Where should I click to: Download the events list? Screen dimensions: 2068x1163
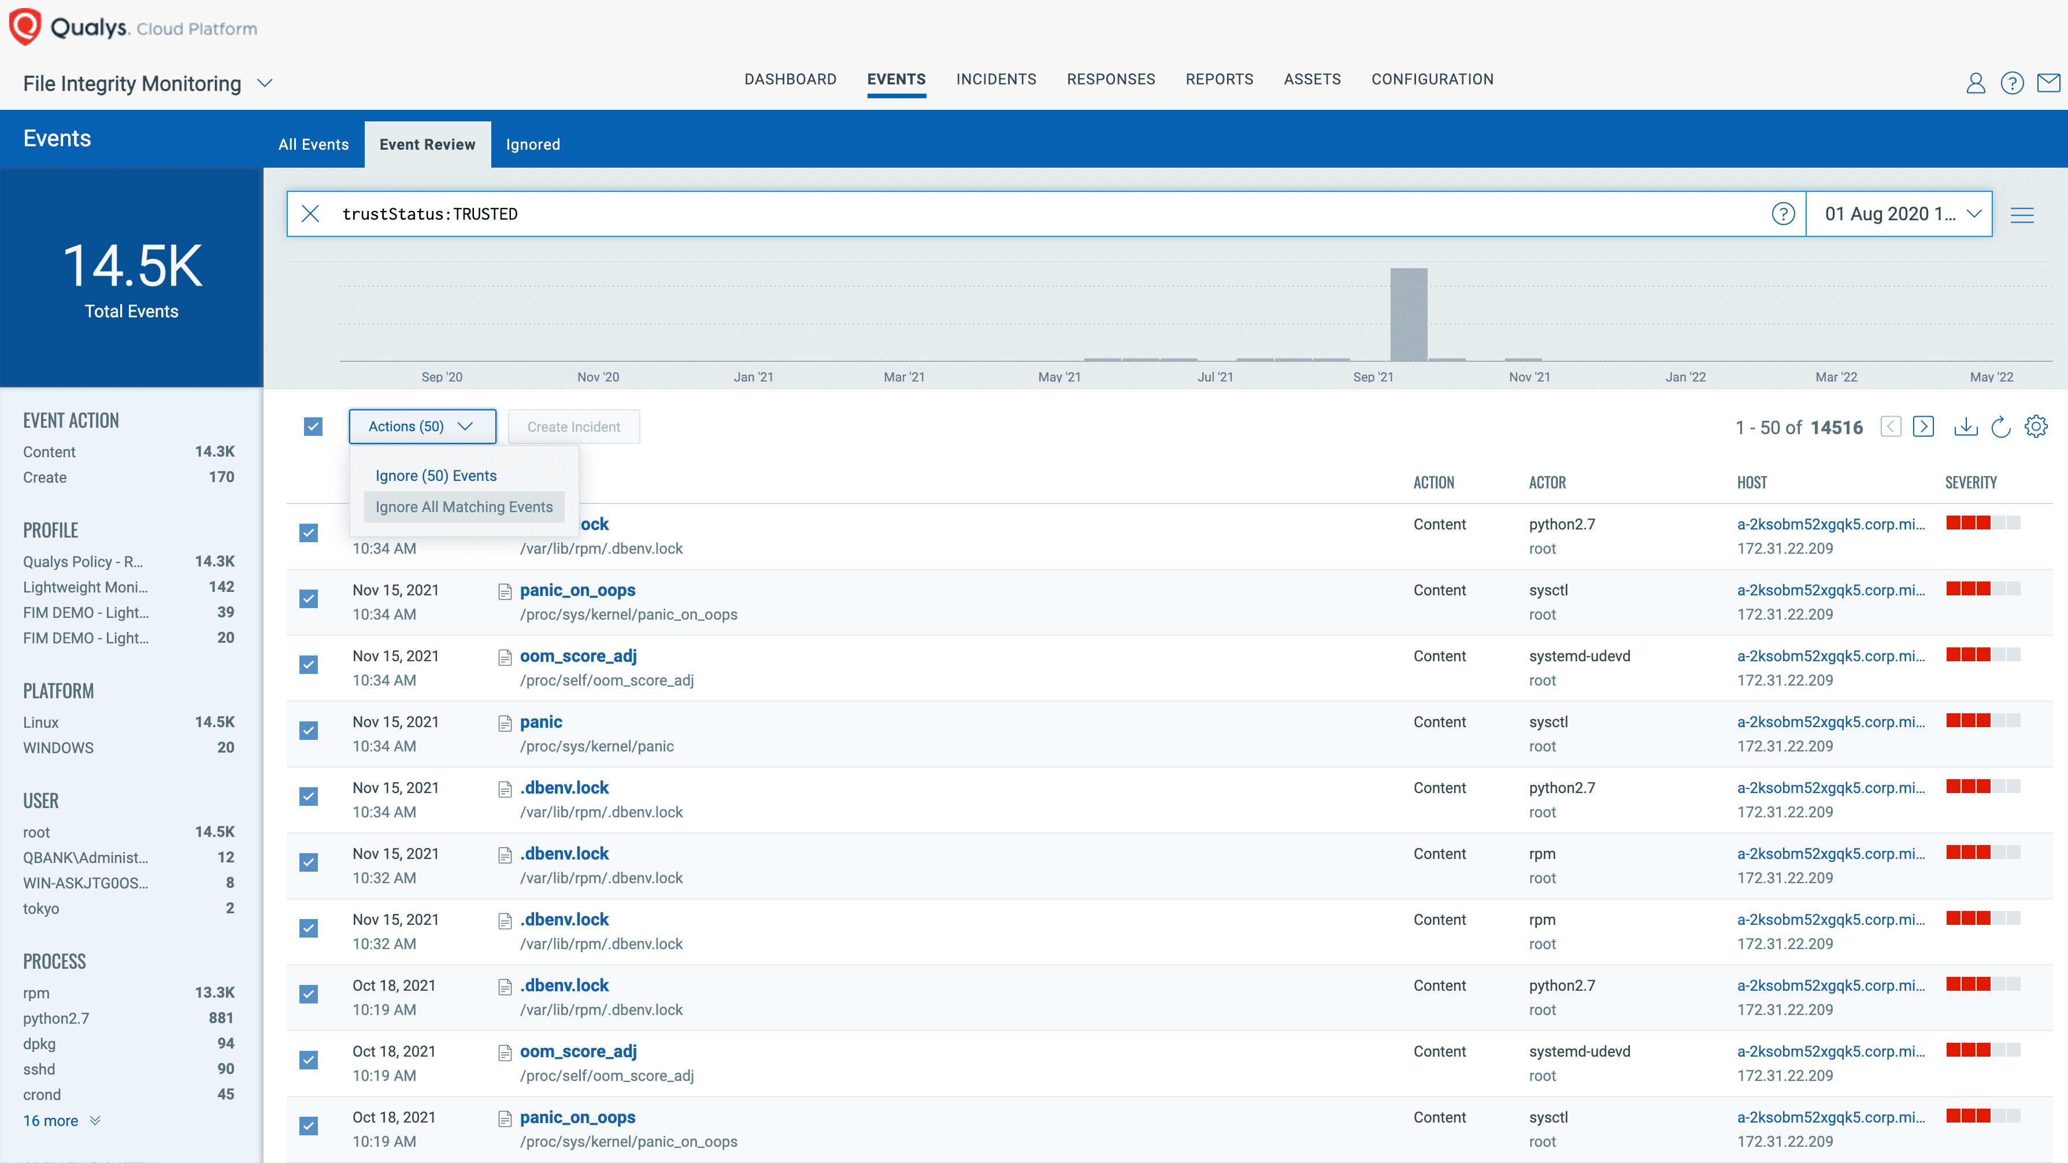pos(1965,426)
